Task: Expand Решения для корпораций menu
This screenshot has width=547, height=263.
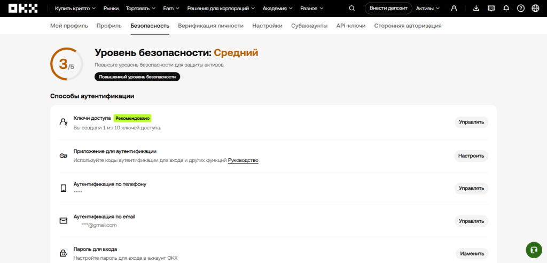Action: click(x=221, y=9)
